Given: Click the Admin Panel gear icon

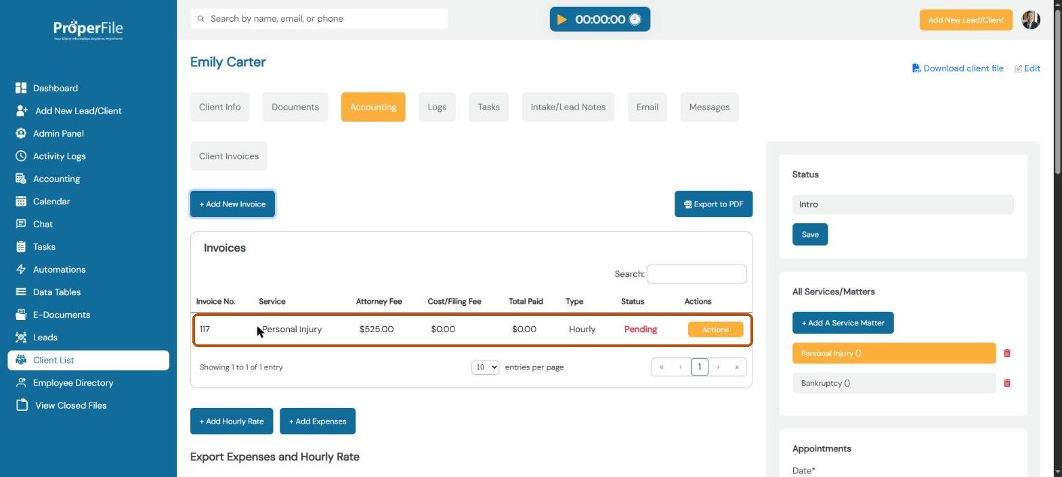Looking at the screenshot, I should click(21, 133).
